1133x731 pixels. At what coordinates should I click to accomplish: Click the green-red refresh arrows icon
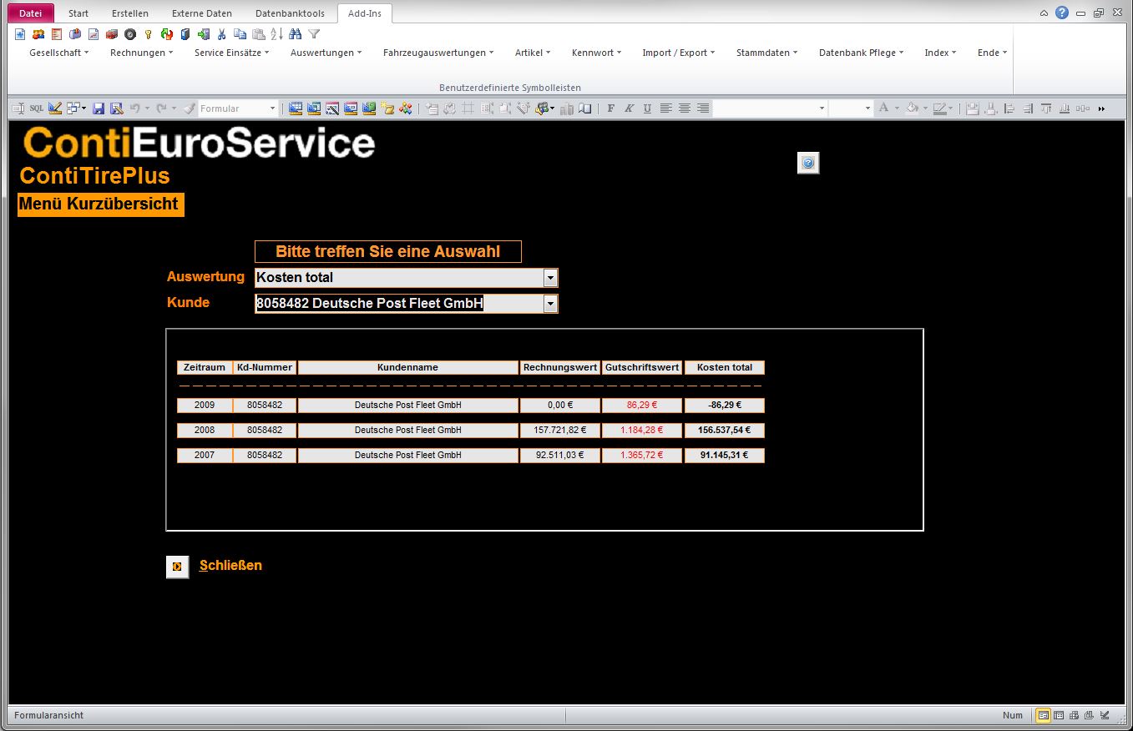pyautogui.click(x=167, y=34)
